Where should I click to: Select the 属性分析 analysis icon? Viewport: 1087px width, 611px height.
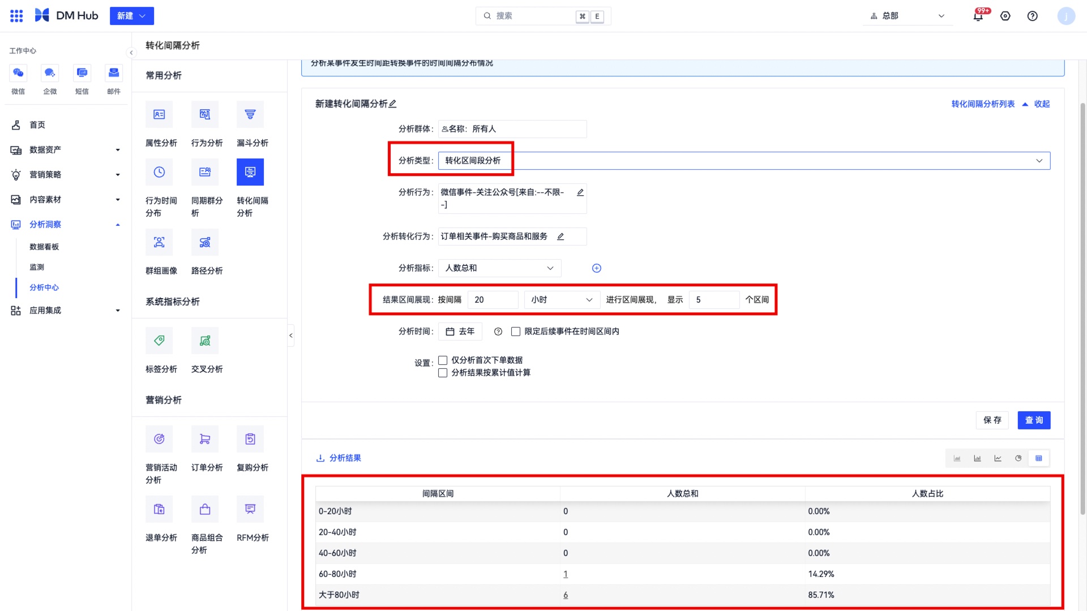click(x=159, y=114)
